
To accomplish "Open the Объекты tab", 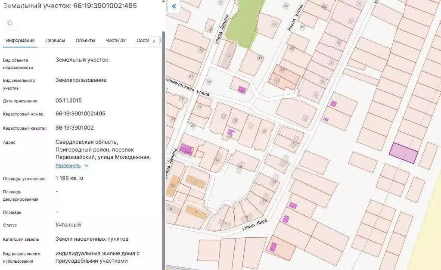I will click(x=85, y=40).
